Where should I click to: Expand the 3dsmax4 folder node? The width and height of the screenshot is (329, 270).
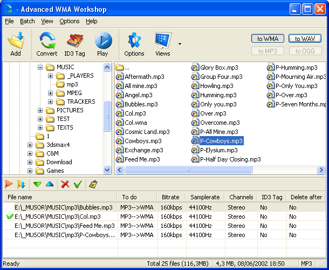(30, 145)
